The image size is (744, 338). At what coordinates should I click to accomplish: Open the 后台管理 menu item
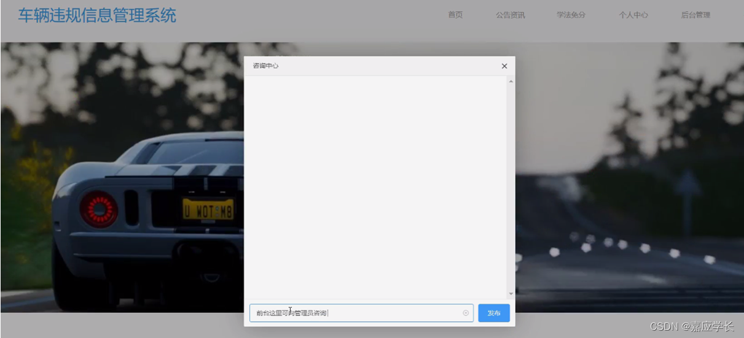695,15
